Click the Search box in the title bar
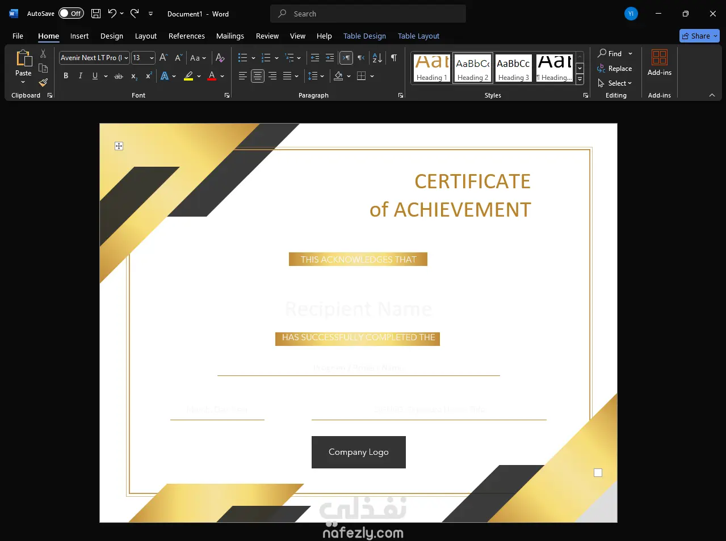 point(368,14)
